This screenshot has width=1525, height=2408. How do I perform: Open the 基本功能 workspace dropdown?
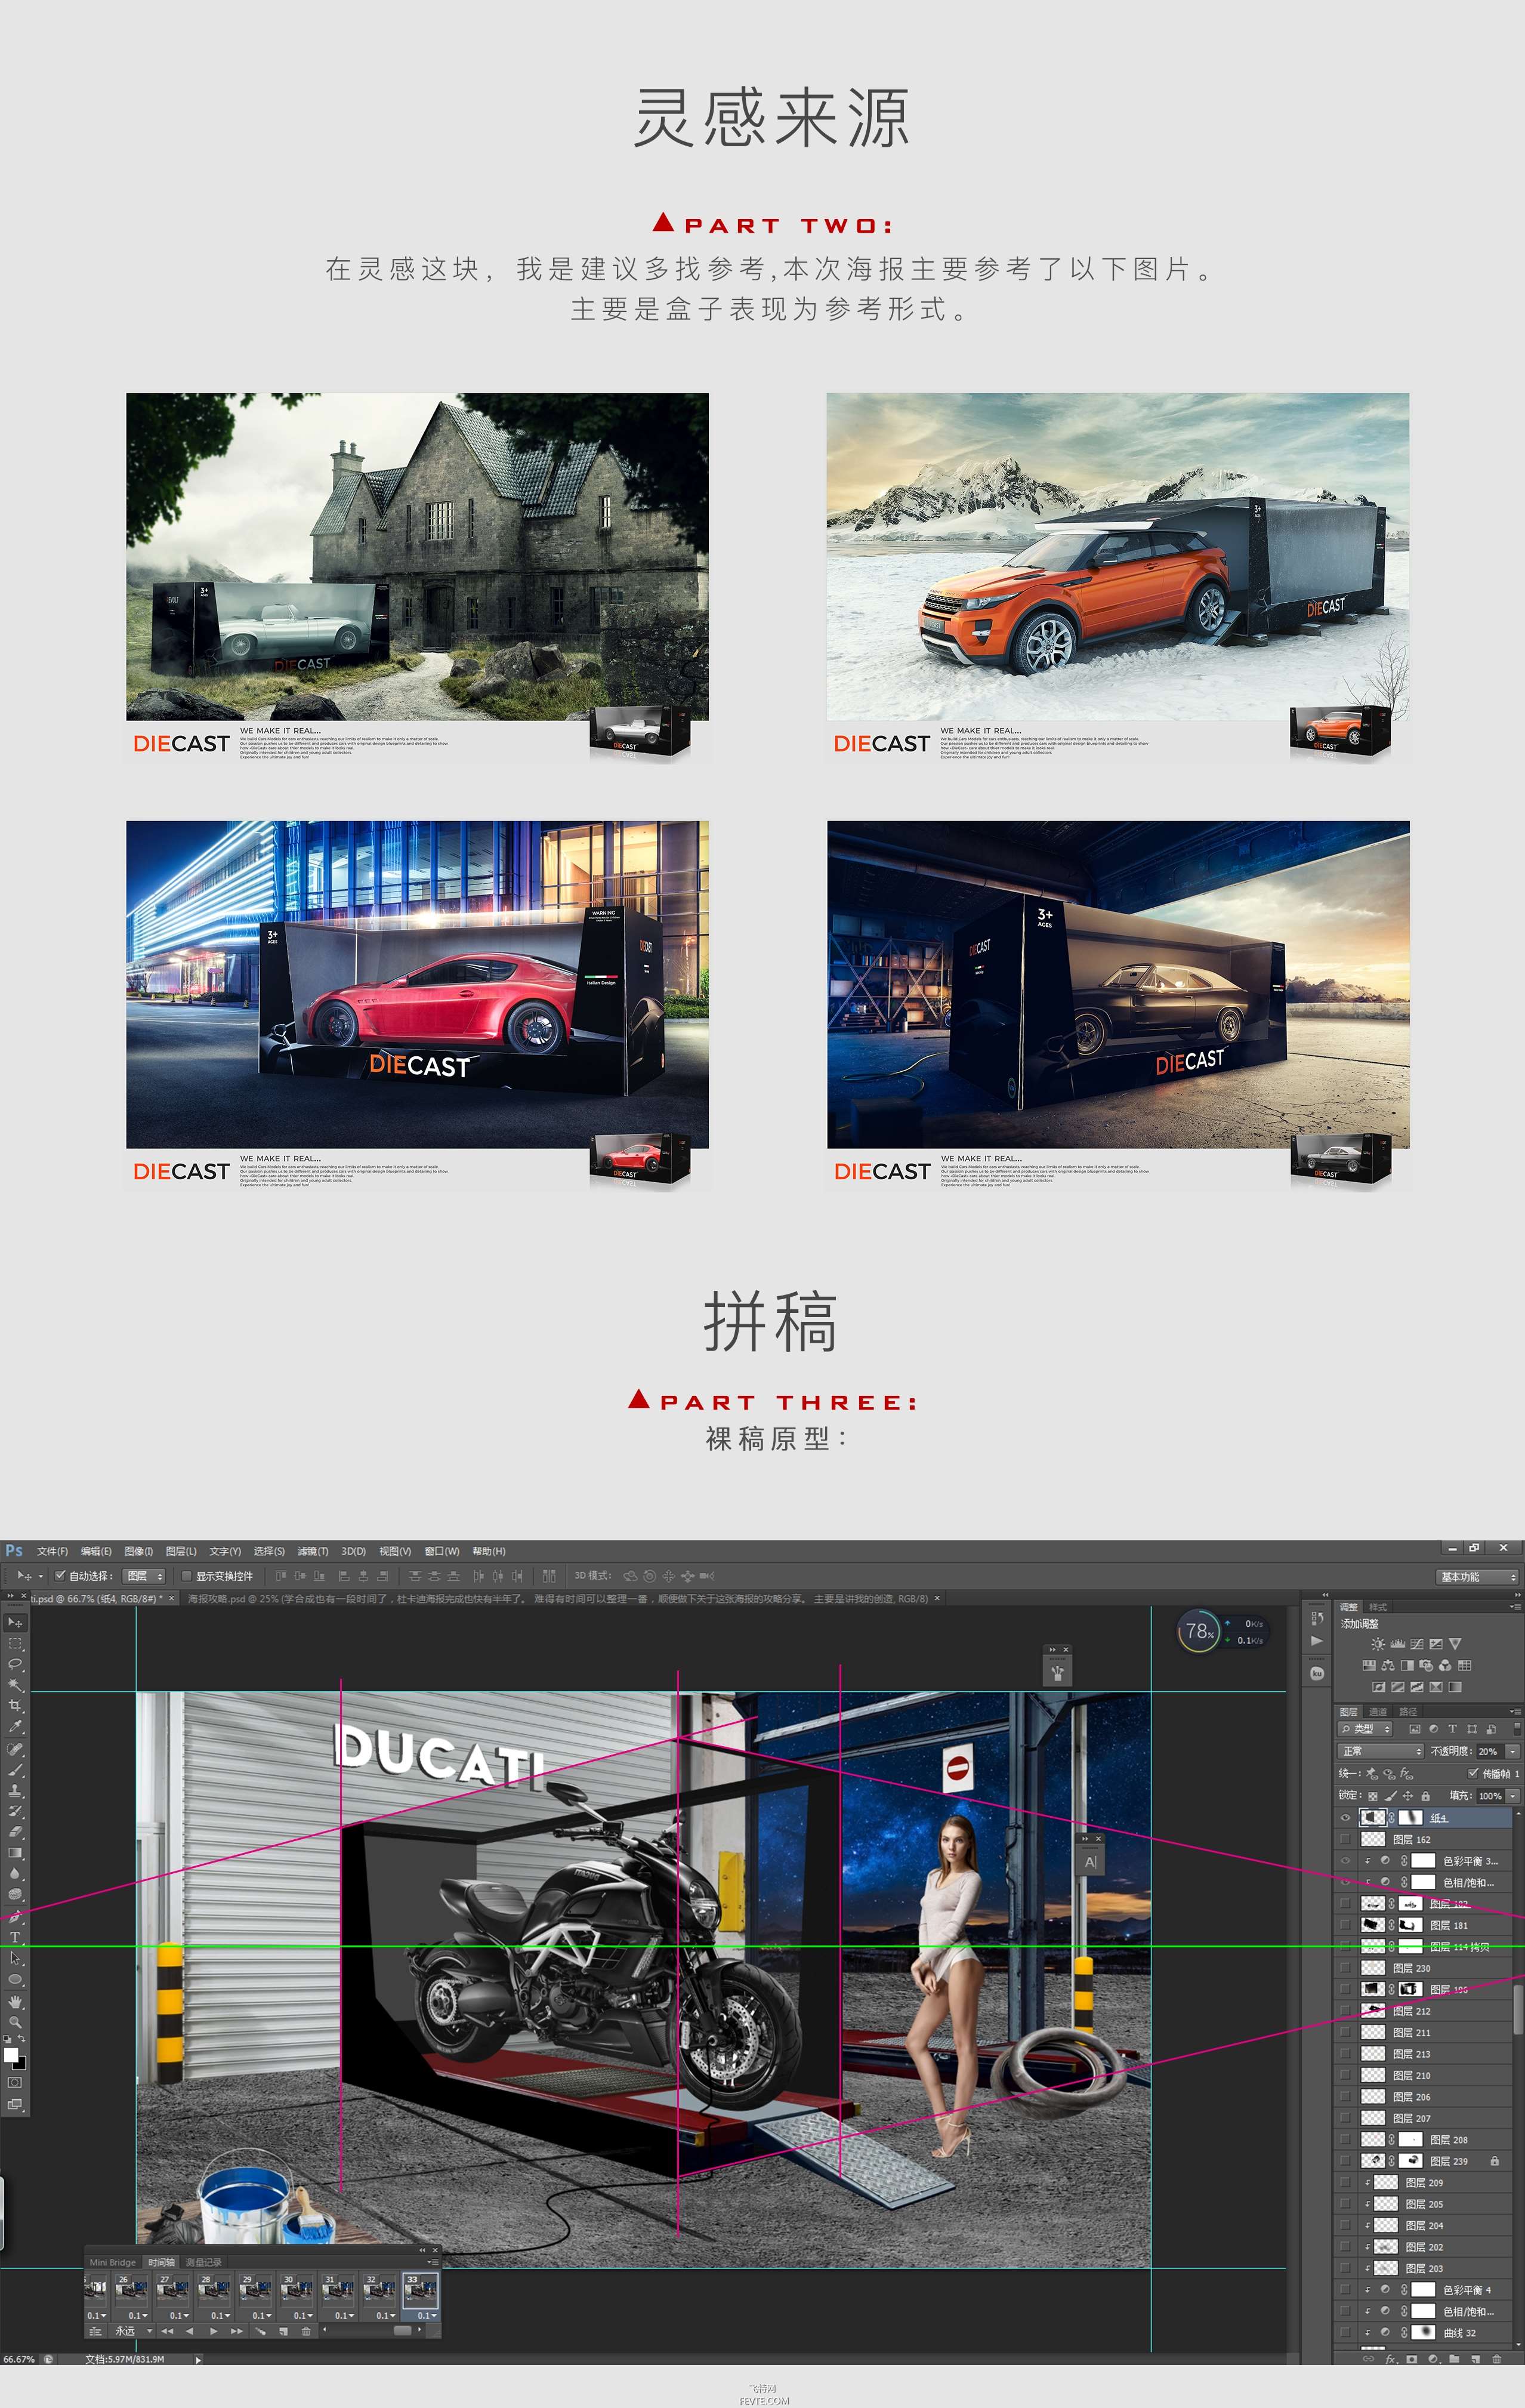pyautogui.click(x=1477, y=1577)
